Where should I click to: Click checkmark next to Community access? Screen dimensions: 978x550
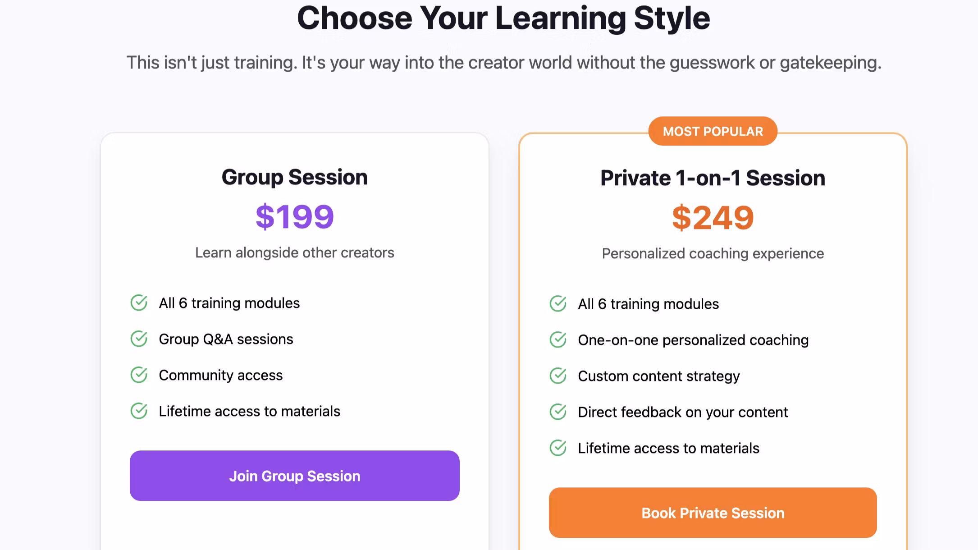(x=139, y=375)
